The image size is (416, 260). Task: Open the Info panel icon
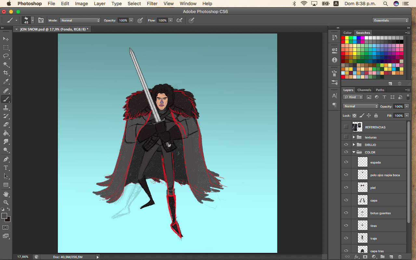(334, 60)
